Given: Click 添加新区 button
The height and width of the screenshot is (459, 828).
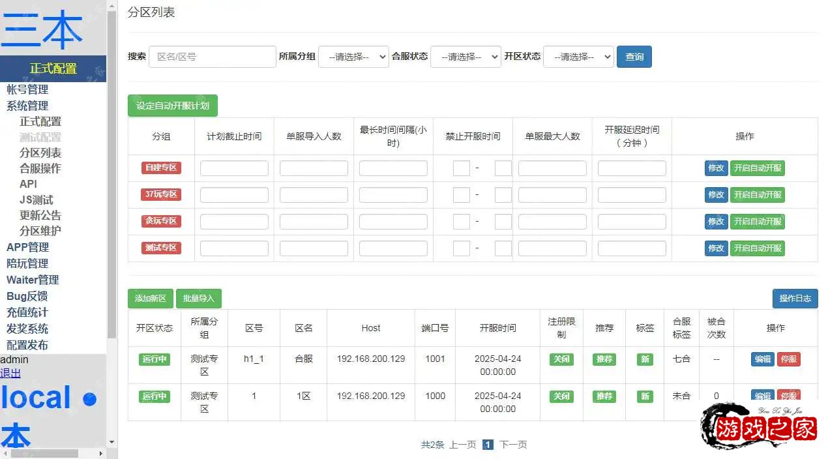Looking at the screenshot, I should coord(151,299).
